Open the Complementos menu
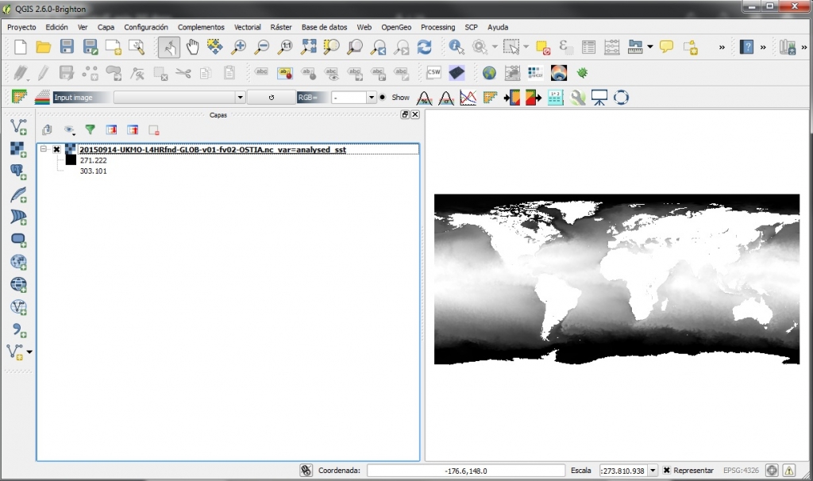 (x=201, y=27)
